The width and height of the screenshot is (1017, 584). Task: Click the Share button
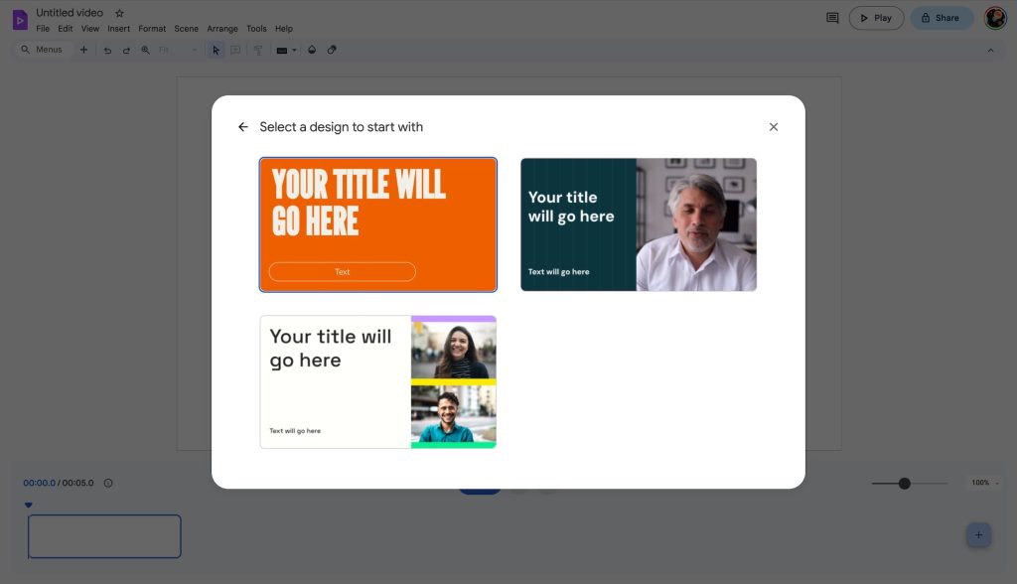coord(941,18)
